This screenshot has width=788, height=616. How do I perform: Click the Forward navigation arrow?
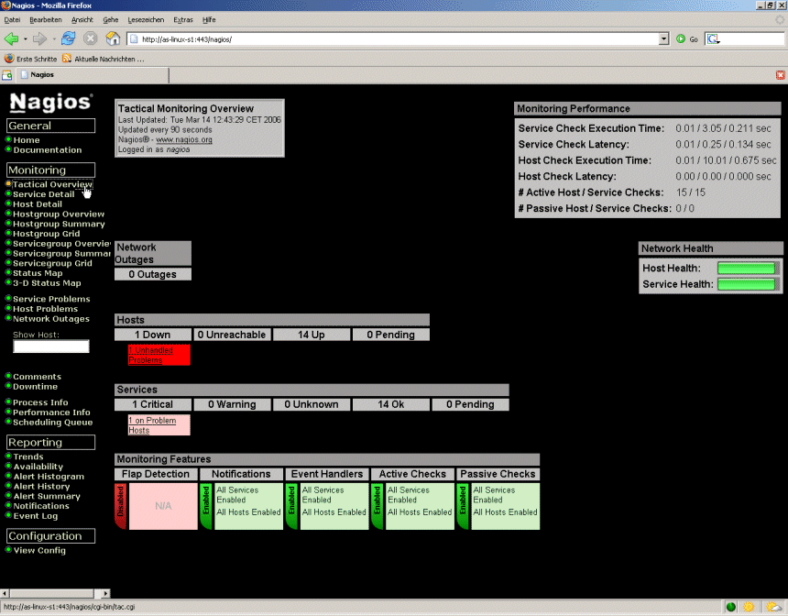(x=39, y=38)
